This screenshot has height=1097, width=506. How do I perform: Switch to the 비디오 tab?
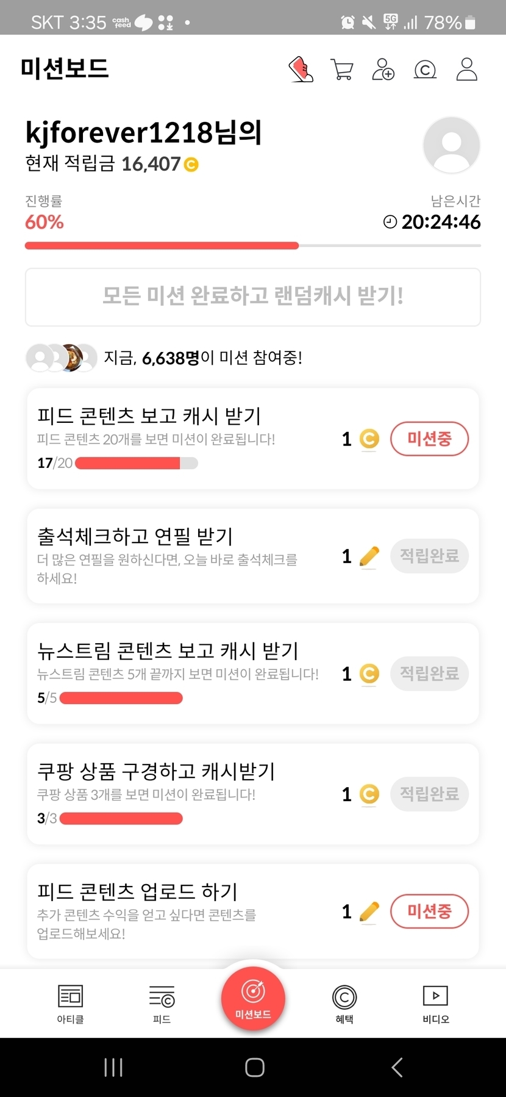click(436, 1004)
